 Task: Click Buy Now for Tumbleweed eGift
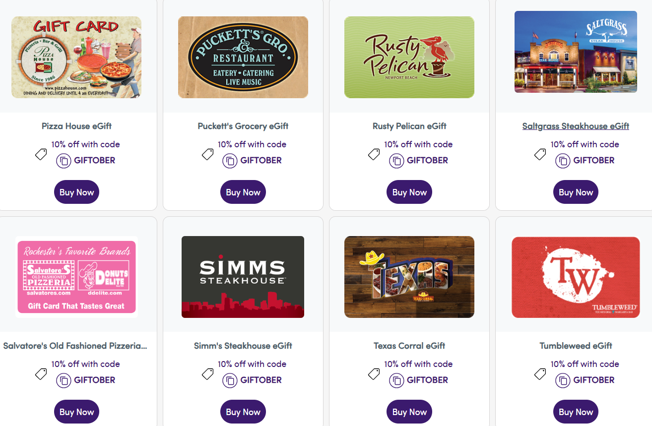tap(576, 412)
